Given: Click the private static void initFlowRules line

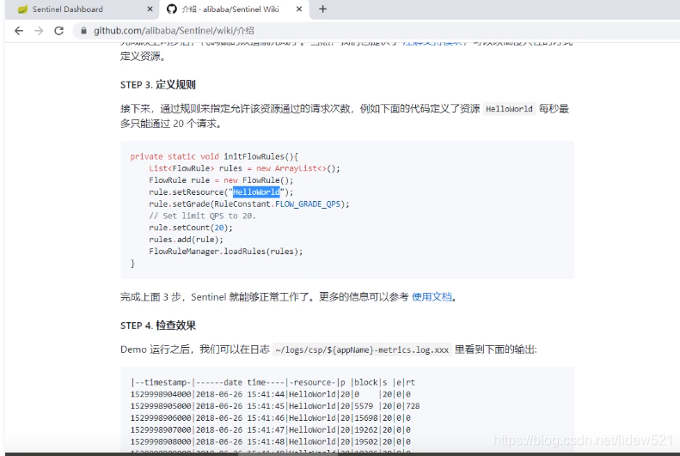Looking at the screenshot, I should click(214, 156).
